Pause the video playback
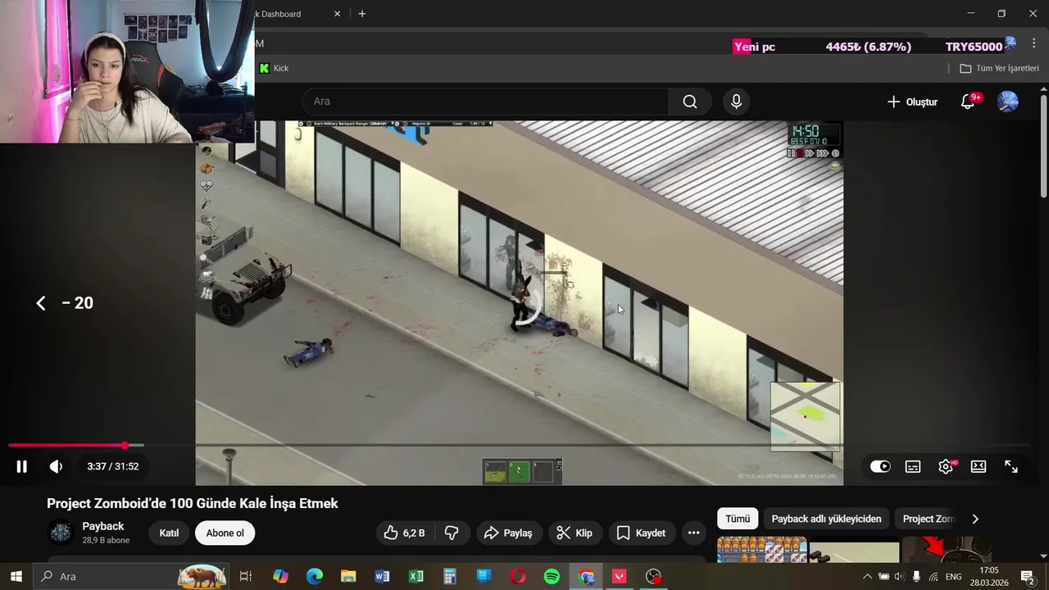The height and width of the screenshot is (590, 1049). [x=22, y=466]
